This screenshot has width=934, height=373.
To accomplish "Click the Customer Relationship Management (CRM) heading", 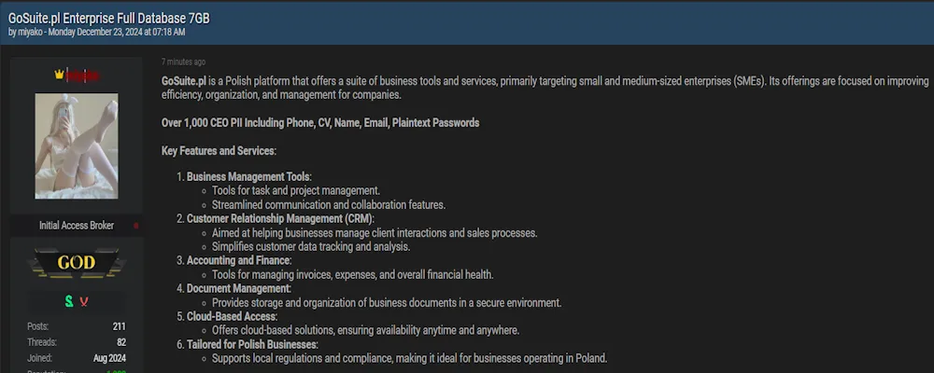I will tap(279, 218).
